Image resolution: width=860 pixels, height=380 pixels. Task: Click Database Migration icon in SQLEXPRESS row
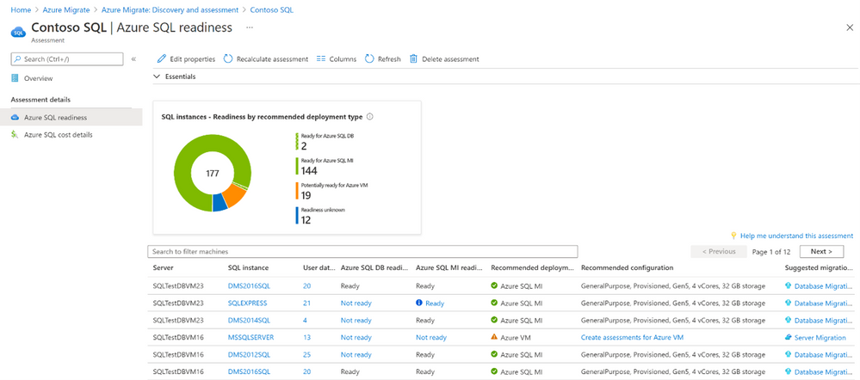point(789,303)
